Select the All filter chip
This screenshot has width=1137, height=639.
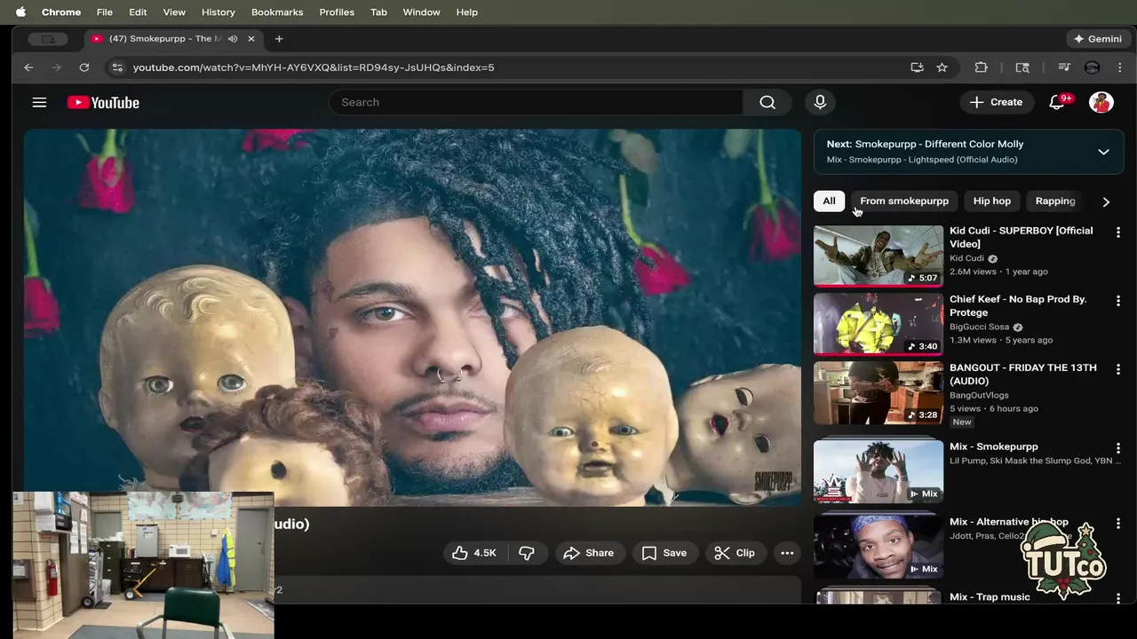coord(829,201)
